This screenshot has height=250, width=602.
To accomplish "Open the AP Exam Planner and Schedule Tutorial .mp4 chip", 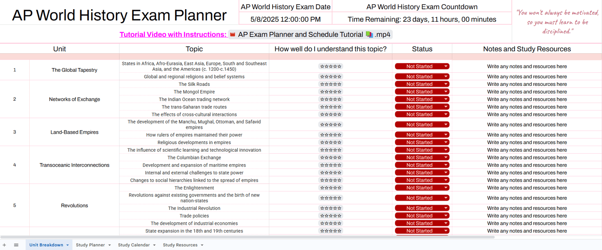I will [310, 35].
